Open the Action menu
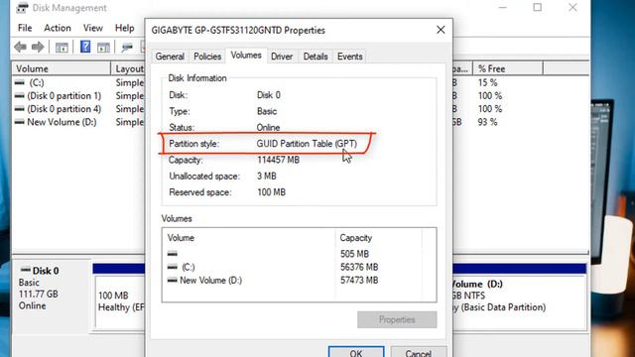 tap(58, 28)
